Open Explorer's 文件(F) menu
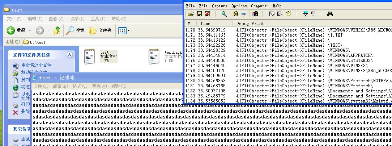 (14, 19)
